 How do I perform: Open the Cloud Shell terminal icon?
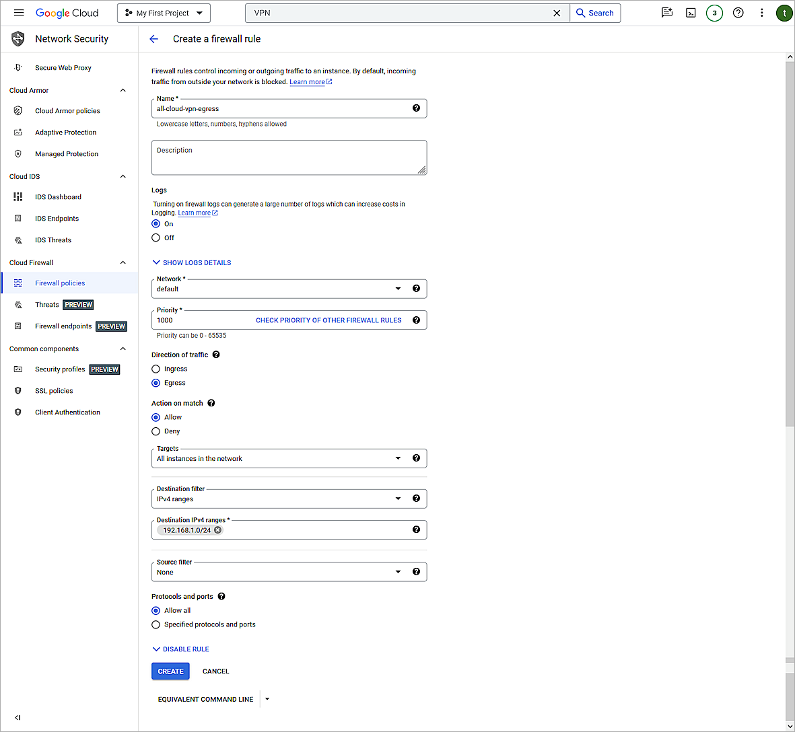pos(691,12)
